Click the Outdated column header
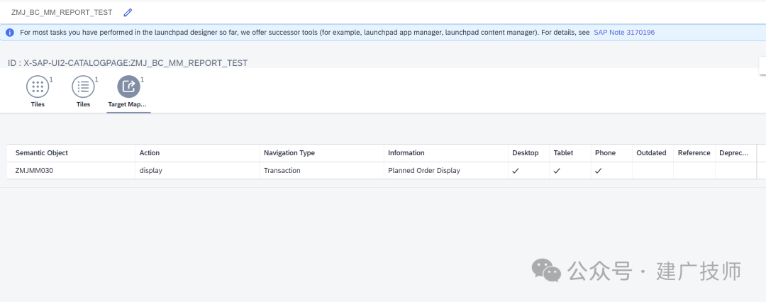 click(653, 153)
